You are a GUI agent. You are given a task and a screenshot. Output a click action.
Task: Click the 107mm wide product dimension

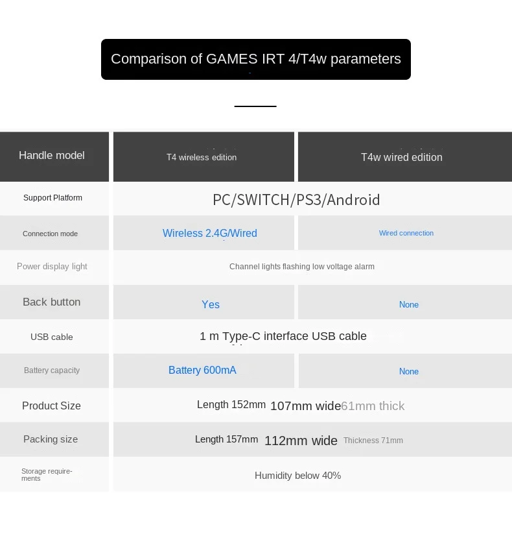[x=305, y=406]
